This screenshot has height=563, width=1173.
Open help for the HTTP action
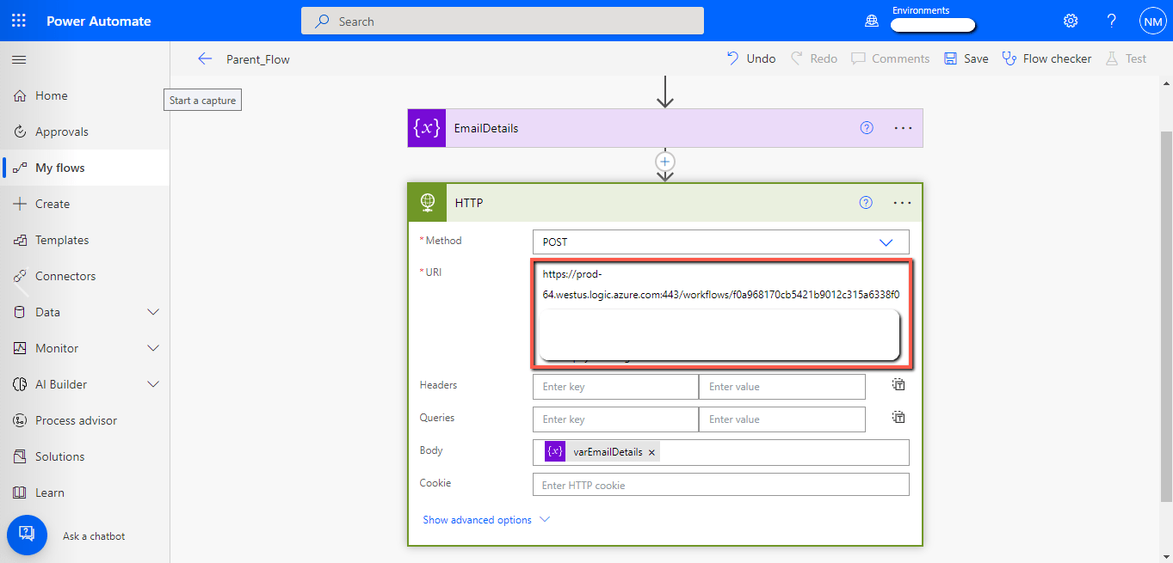click(867, 203)
